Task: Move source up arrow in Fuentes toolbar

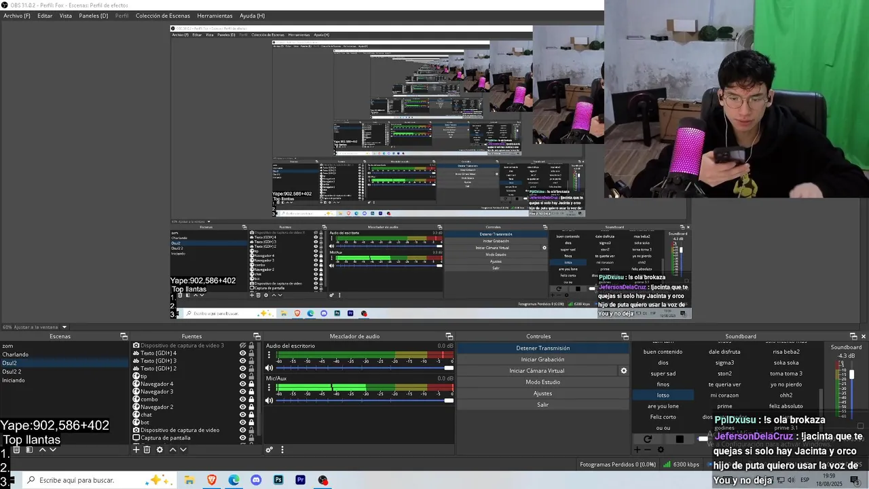Action: click(x=172, y=450)
